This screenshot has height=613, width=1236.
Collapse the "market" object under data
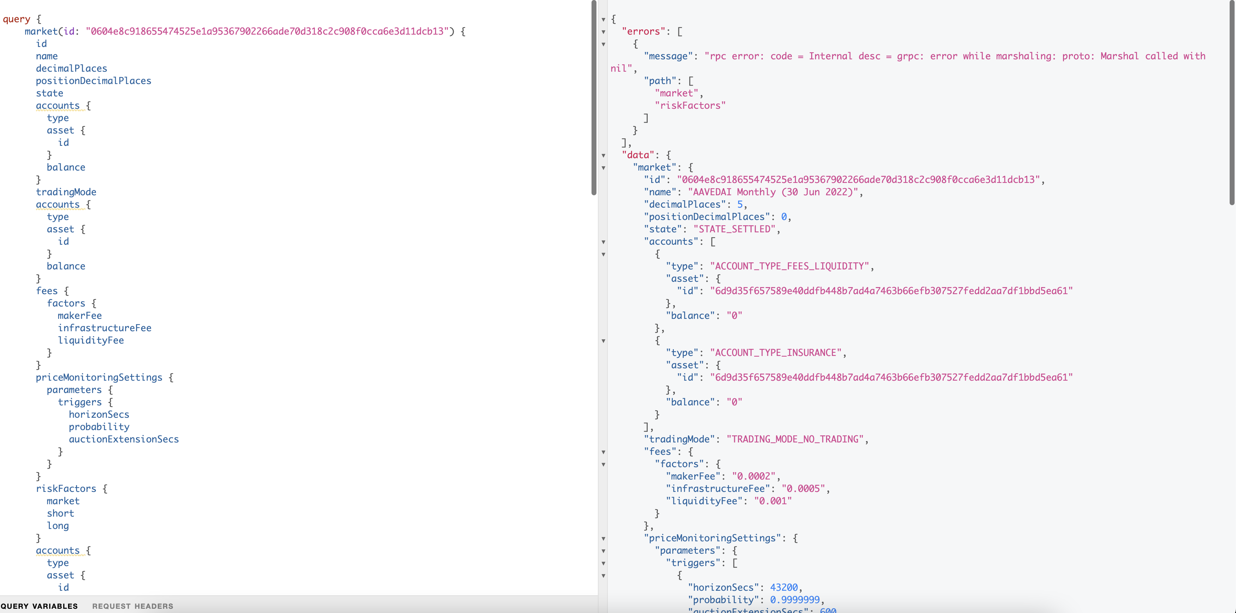click(603, 168)
